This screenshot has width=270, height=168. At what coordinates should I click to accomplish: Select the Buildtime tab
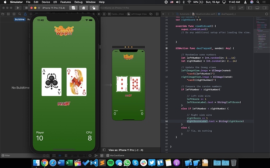[x=20, y=19]
